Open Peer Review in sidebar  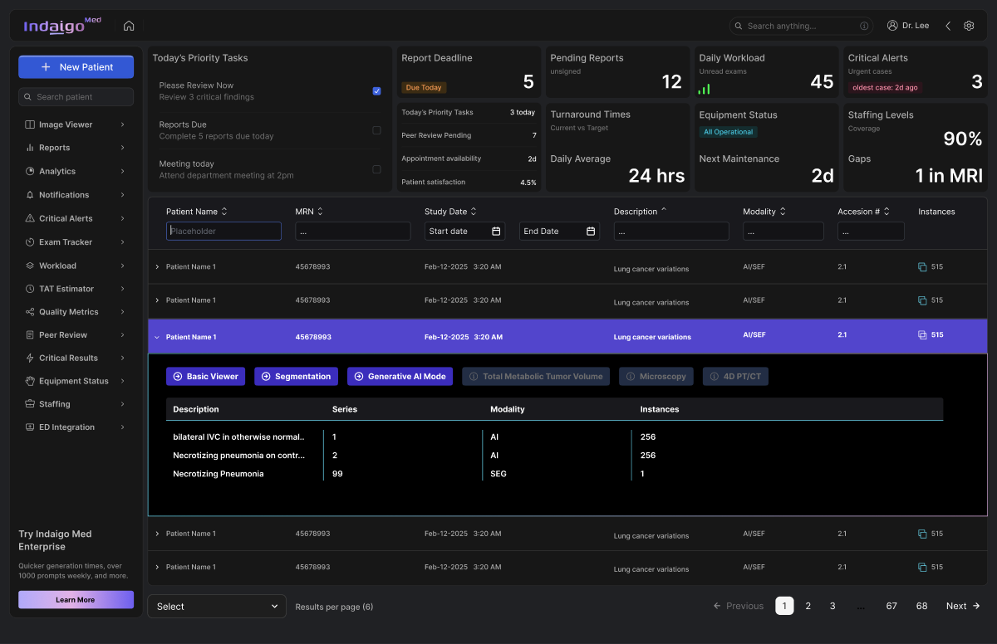coord(76,335)
